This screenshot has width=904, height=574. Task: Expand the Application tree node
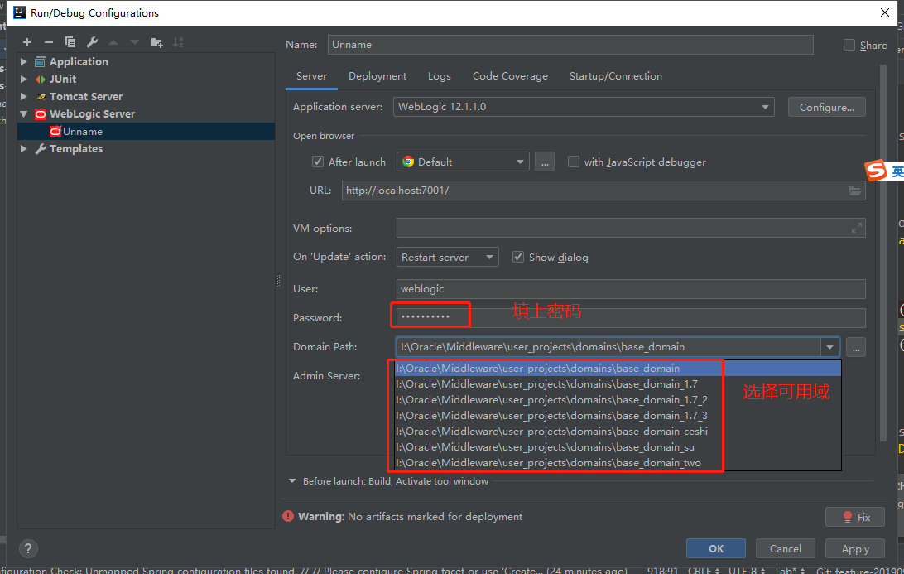pyautogui.click(x=24, y=61)
